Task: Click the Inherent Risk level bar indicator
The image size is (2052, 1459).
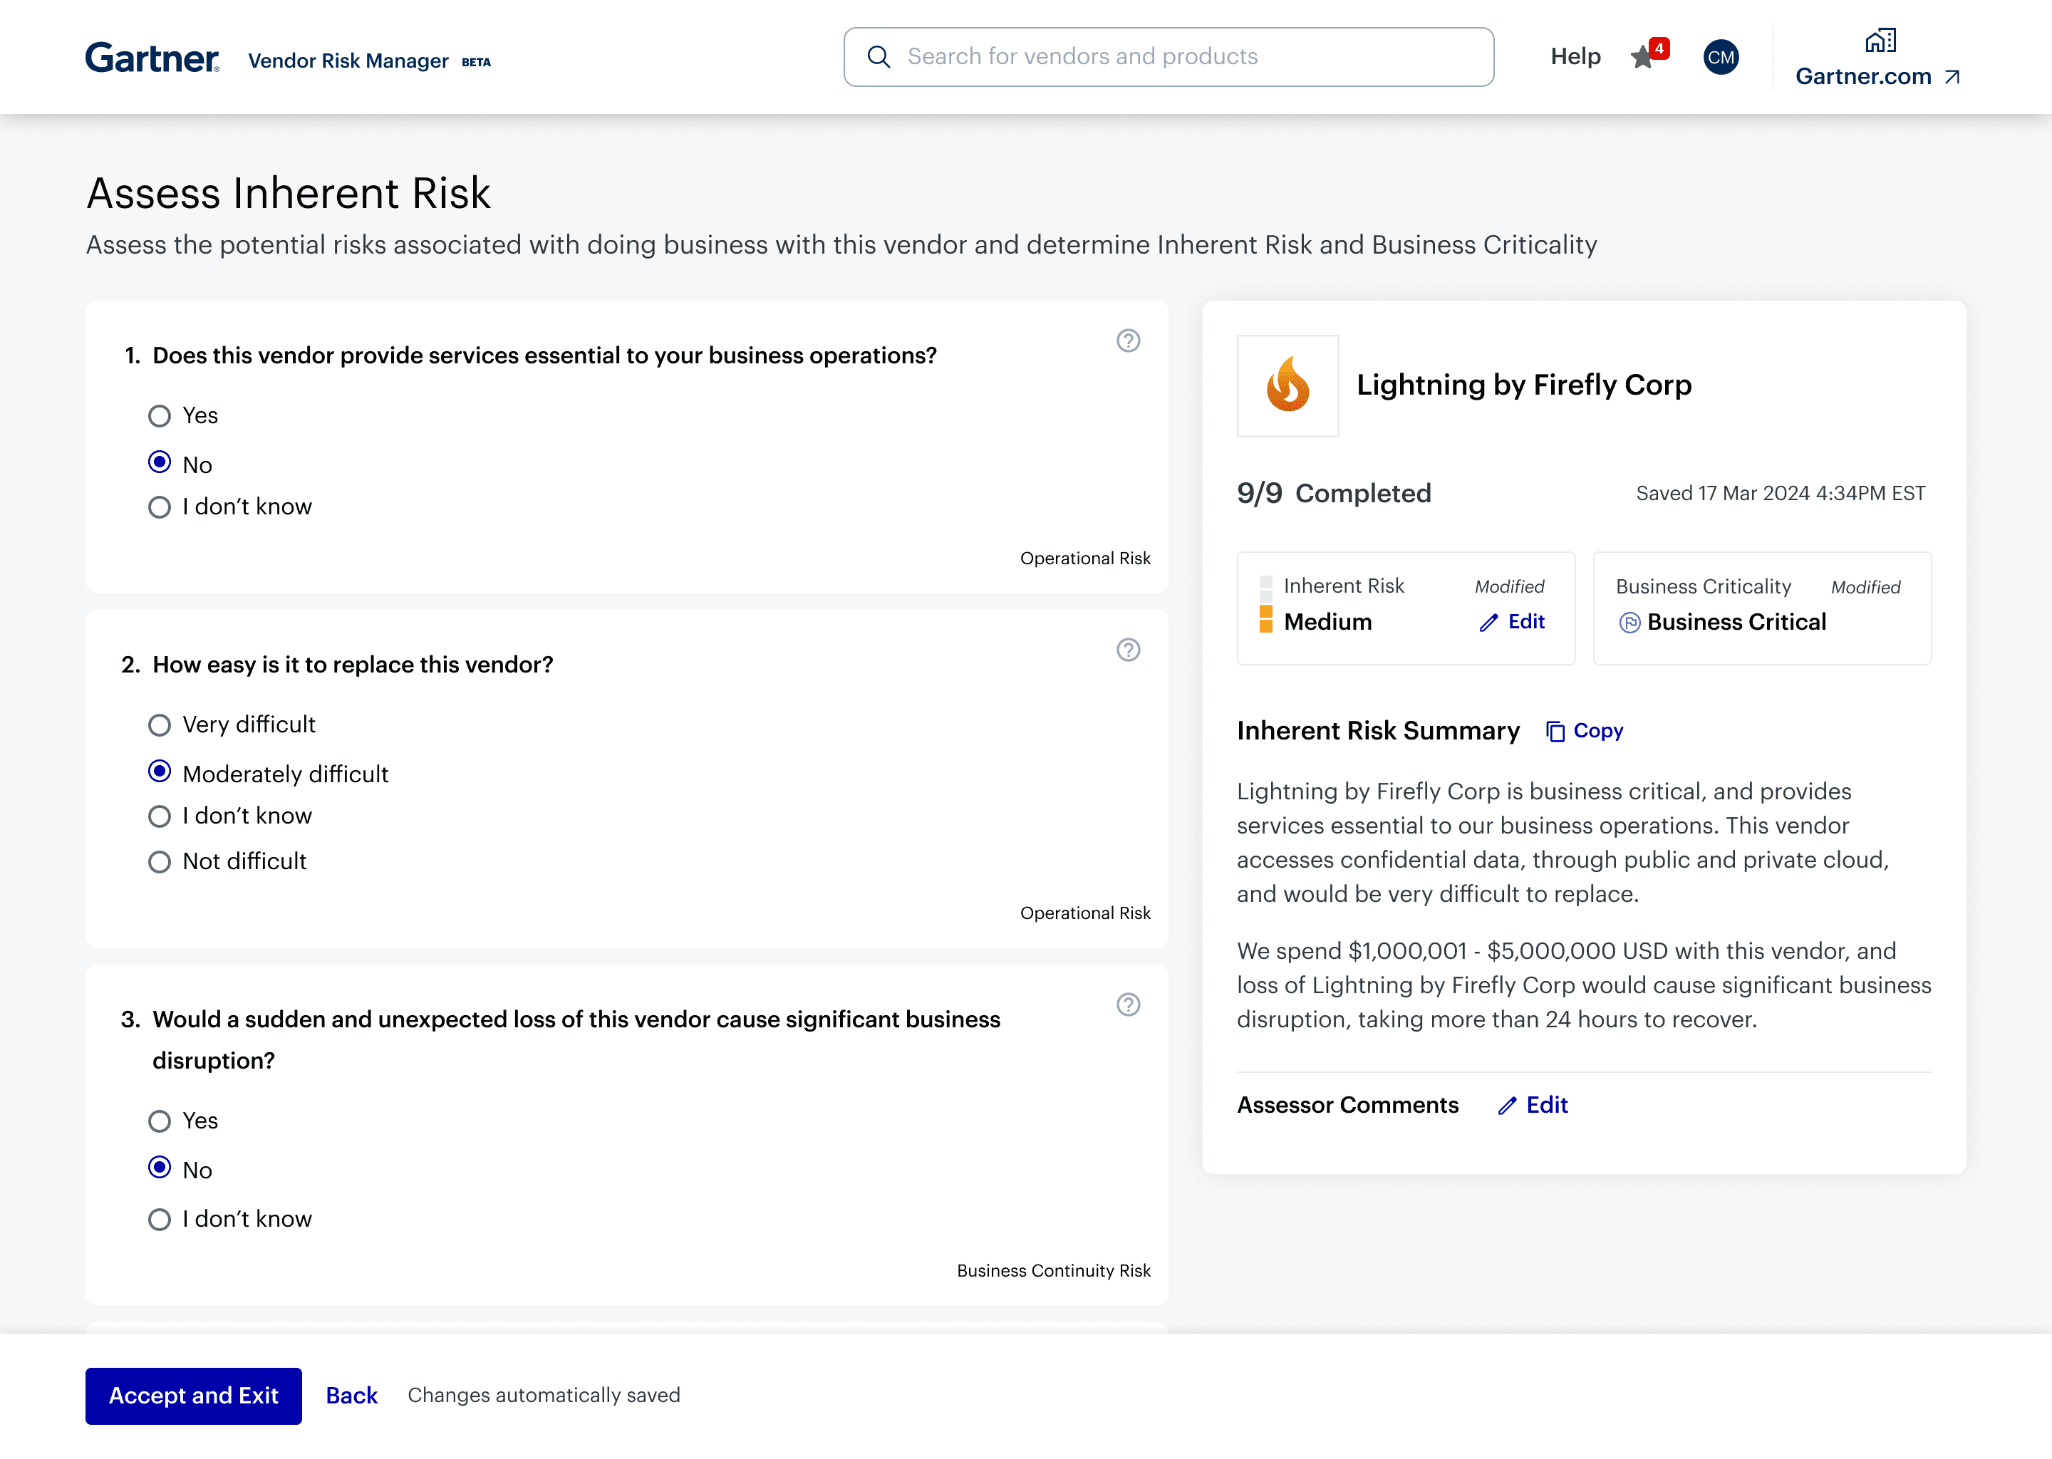Action: [x=1266, y=605]
